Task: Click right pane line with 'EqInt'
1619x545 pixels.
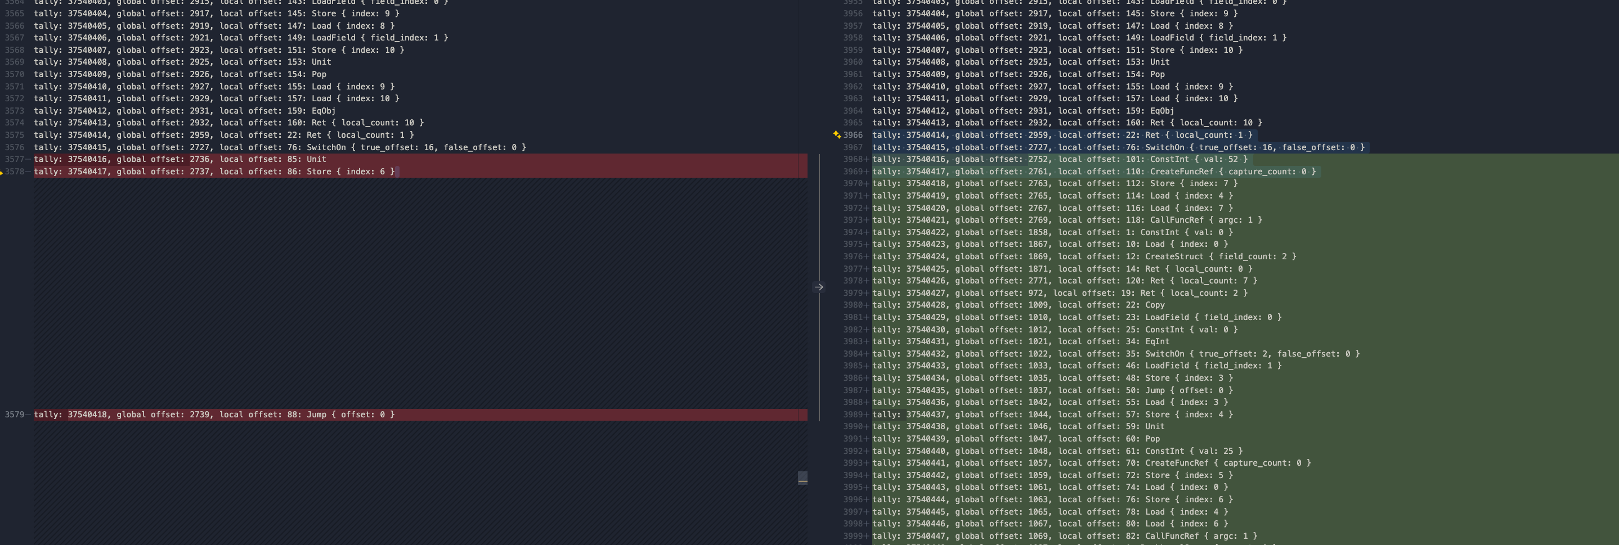Action: click(1021, 341)
